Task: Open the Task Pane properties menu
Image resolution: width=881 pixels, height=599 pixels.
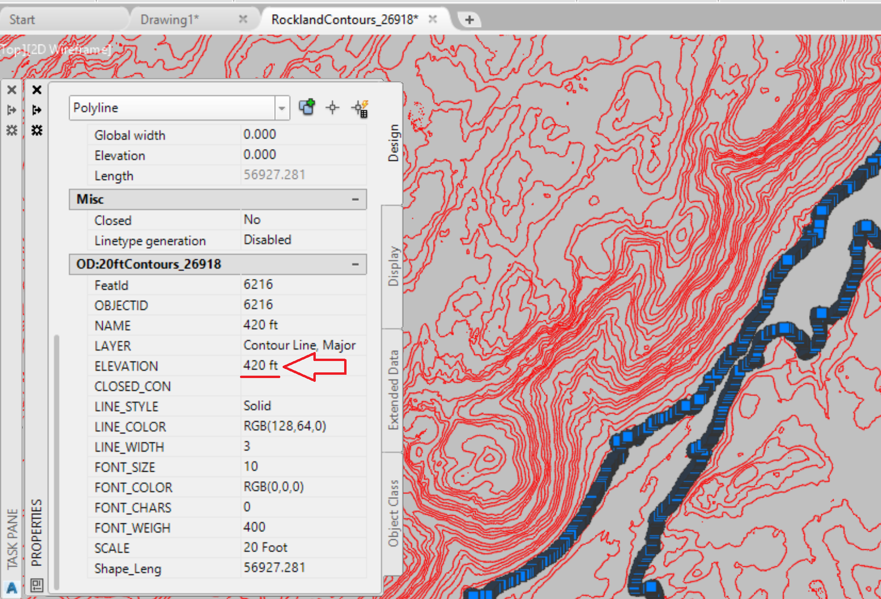Action: pos(12,130)
